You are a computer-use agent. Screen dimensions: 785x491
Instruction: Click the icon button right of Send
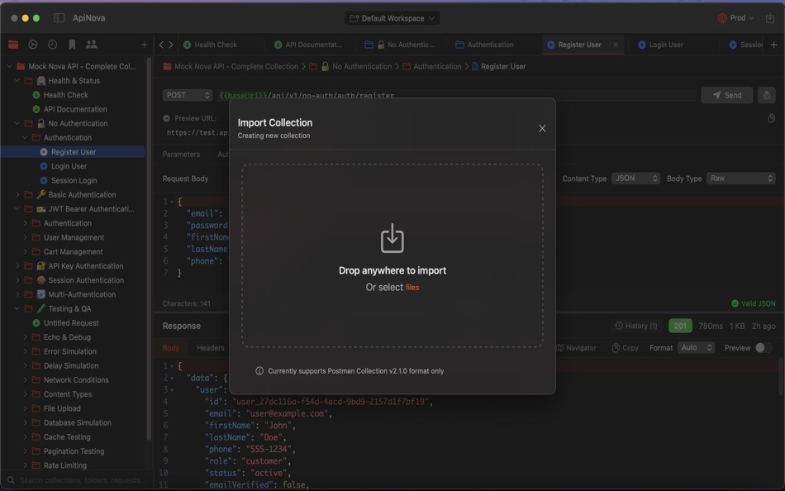pos(767,95)
